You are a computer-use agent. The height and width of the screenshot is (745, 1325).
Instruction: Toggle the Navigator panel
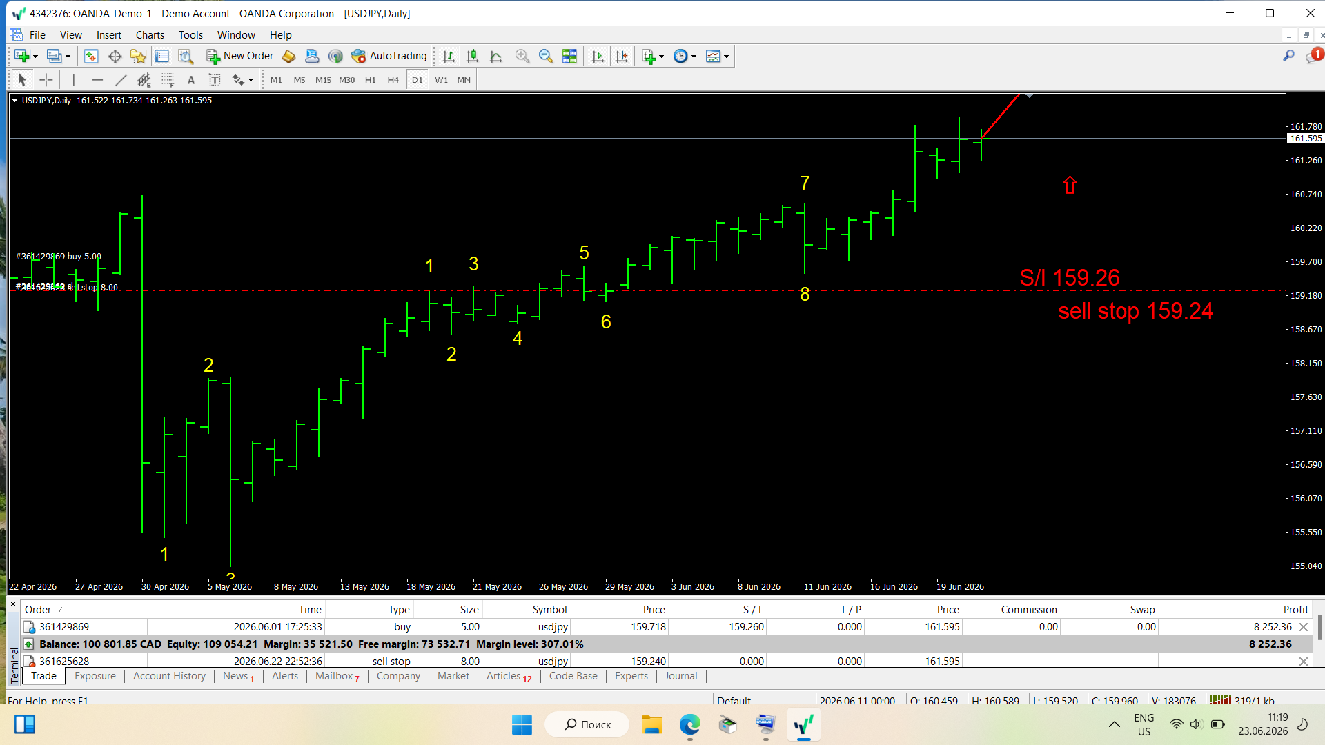(138, 57)
